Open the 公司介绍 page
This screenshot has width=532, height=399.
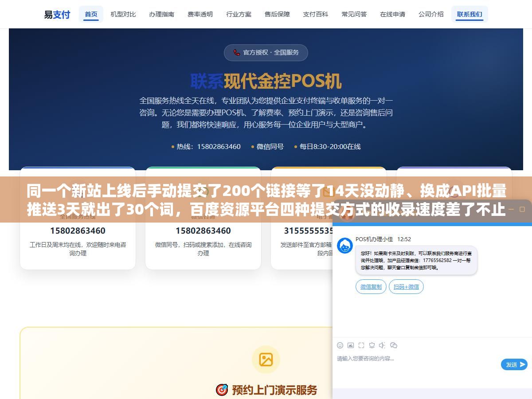[x=431, y=14]
